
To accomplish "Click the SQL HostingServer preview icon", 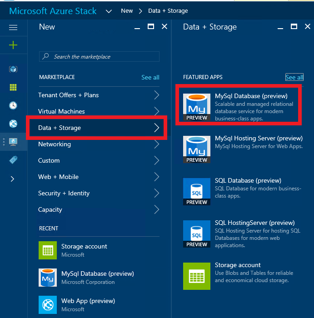I will [x=197, y=234].
